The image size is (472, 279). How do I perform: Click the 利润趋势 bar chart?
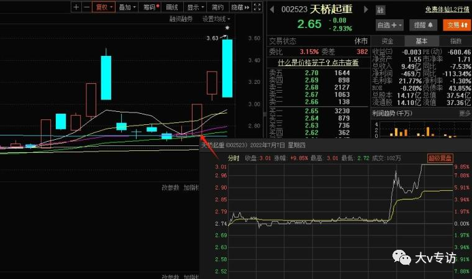pyautogui.click(x=422, y=129)
